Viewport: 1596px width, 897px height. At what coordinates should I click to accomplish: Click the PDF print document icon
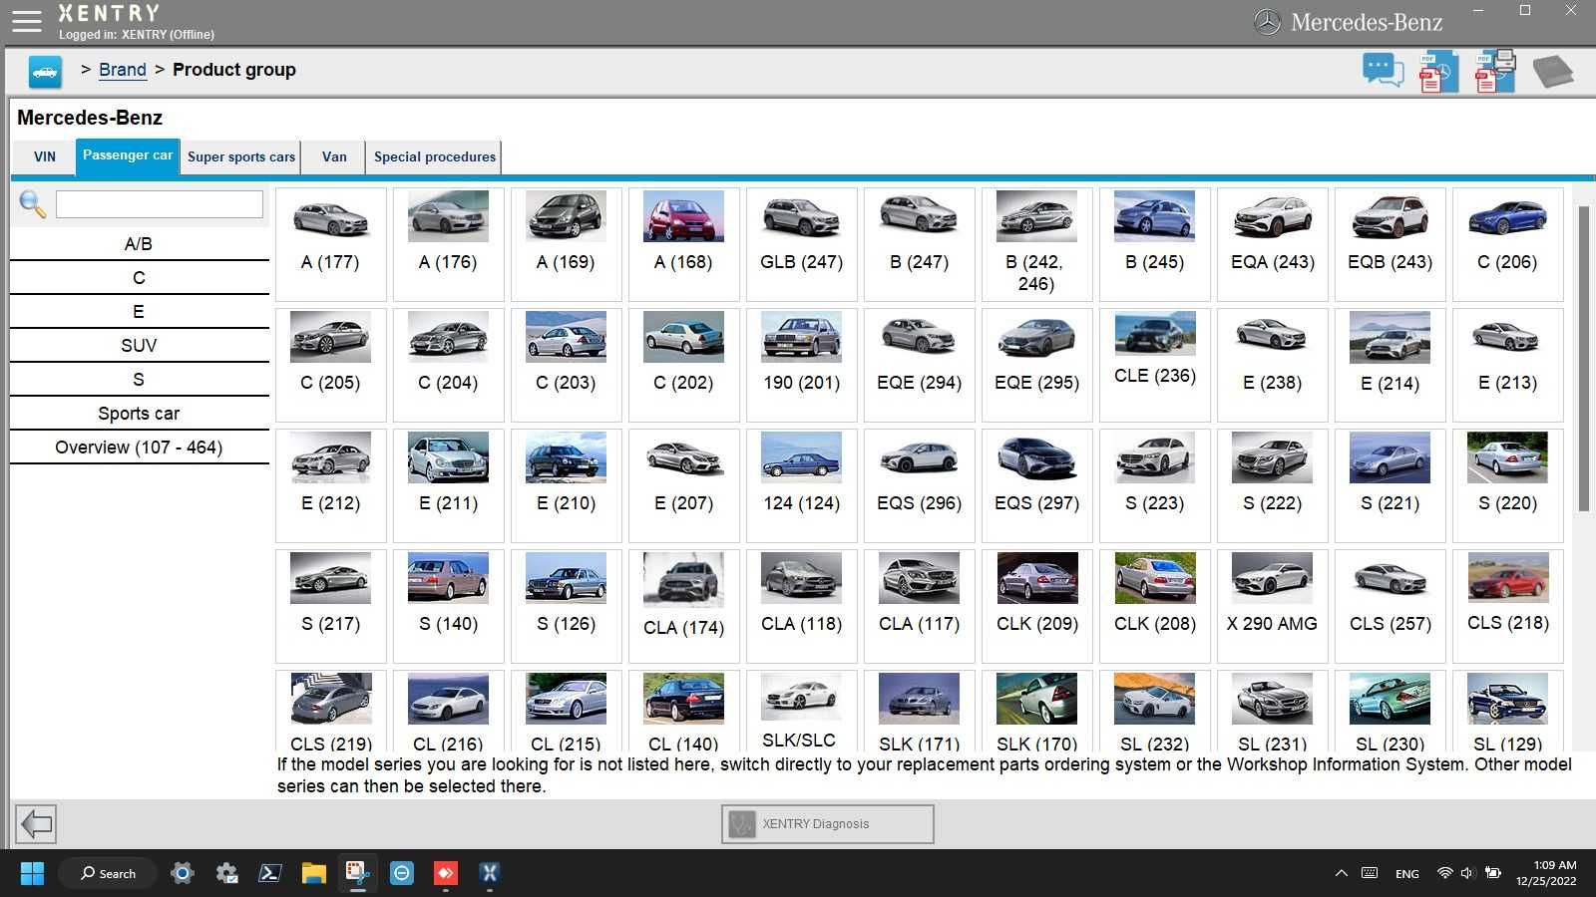click(1495, 72)
